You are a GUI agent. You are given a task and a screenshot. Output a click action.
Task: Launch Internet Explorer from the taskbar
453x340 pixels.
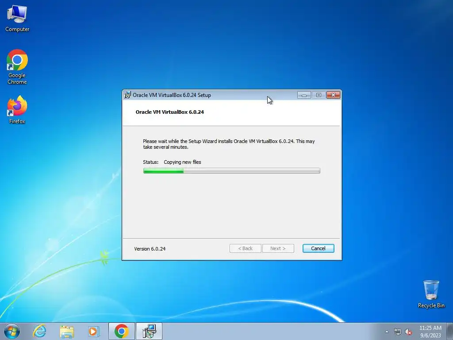coord(39,331)
